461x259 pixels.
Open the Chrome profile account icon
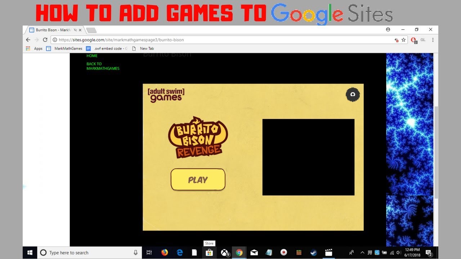[x=388, y=29]
